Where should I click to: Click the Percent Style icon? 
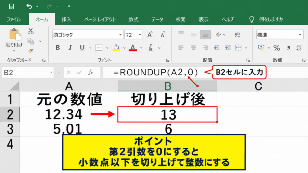pos(277,48)
